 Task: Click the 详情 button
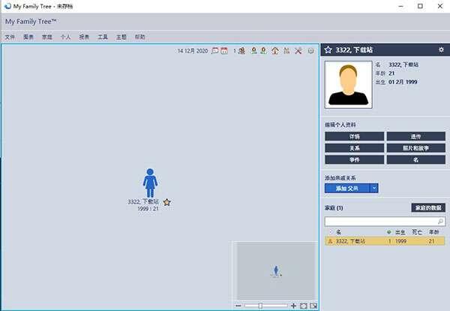[354, 137]
